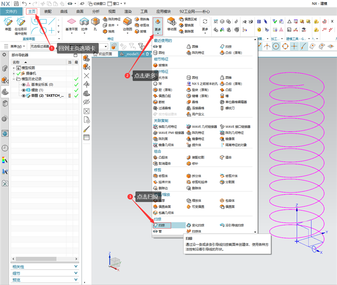Choose 沿引导线扫掠 from the menu

[x=232, y=225]
